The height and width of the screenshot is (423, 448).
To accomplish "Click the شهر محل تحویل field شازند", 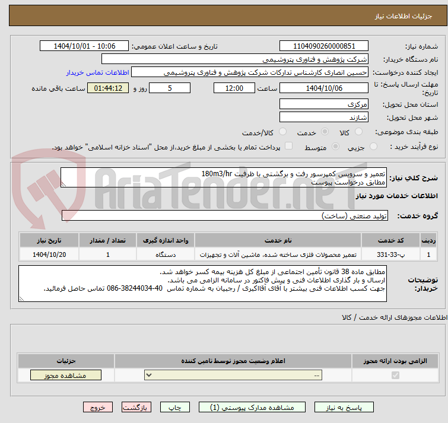I will (324, 117).
